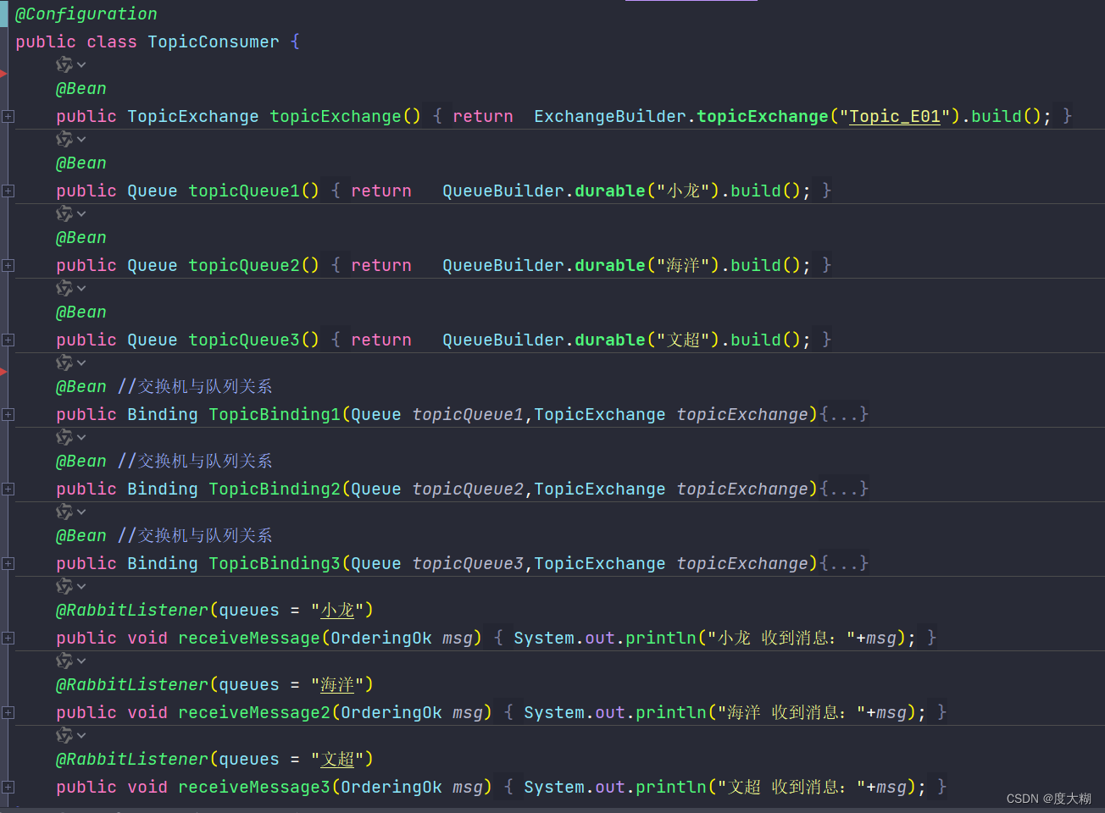Expand the receiveMessage2 method using its gutter fold icon
The image size is (1105, 813).
[x=8, y=712]
